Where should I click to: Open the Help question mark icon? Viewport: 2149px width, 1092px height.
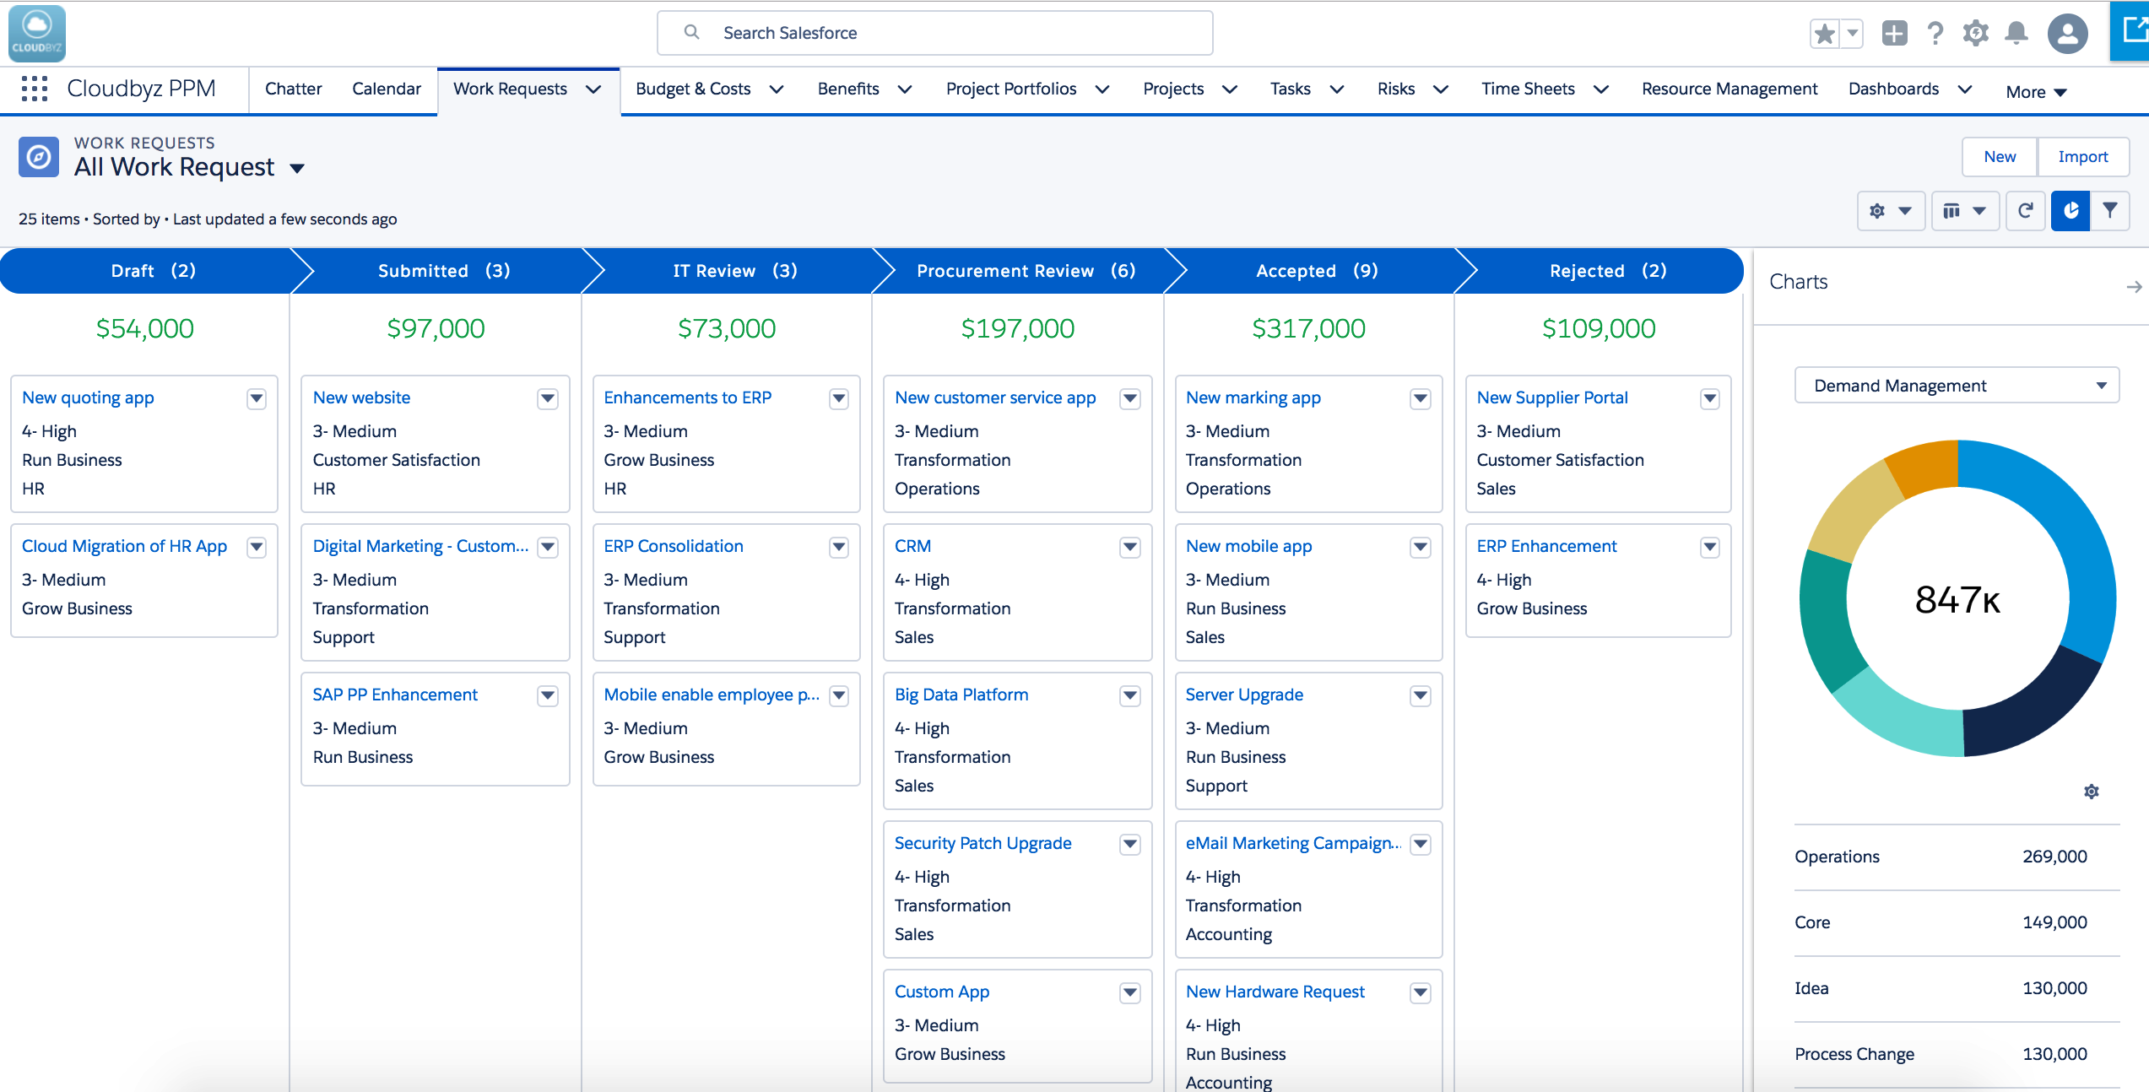tap(1935, 33)
